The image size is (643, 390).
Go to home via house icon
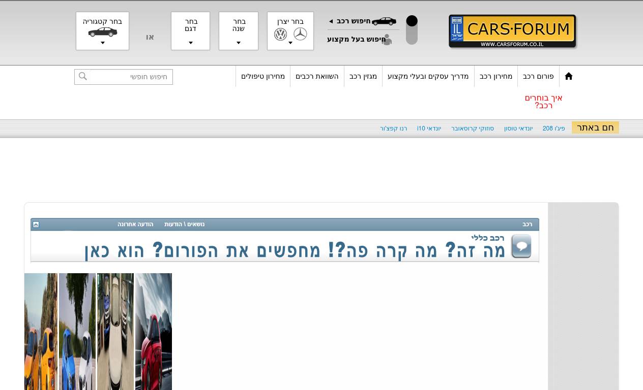tap(569, 76)
